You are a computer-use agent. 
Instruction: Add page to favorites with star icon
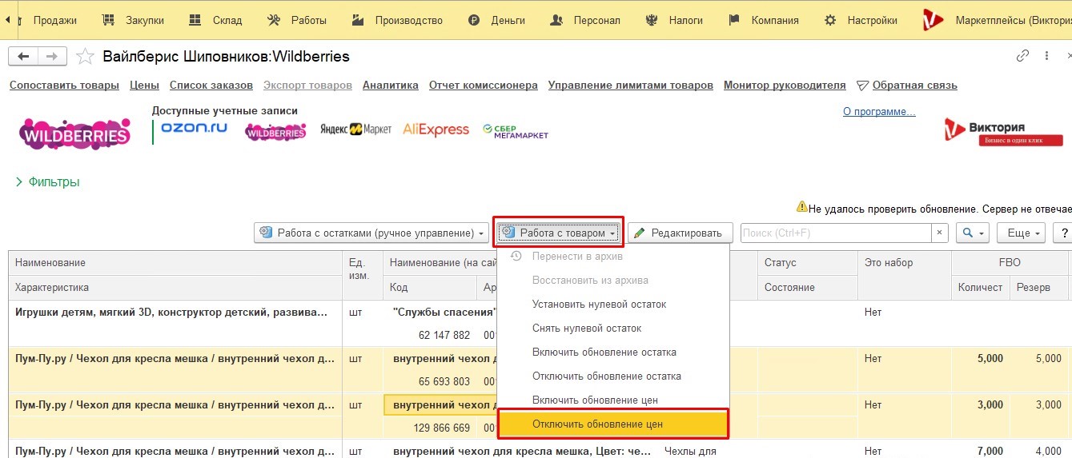click(x=84, y=56)
